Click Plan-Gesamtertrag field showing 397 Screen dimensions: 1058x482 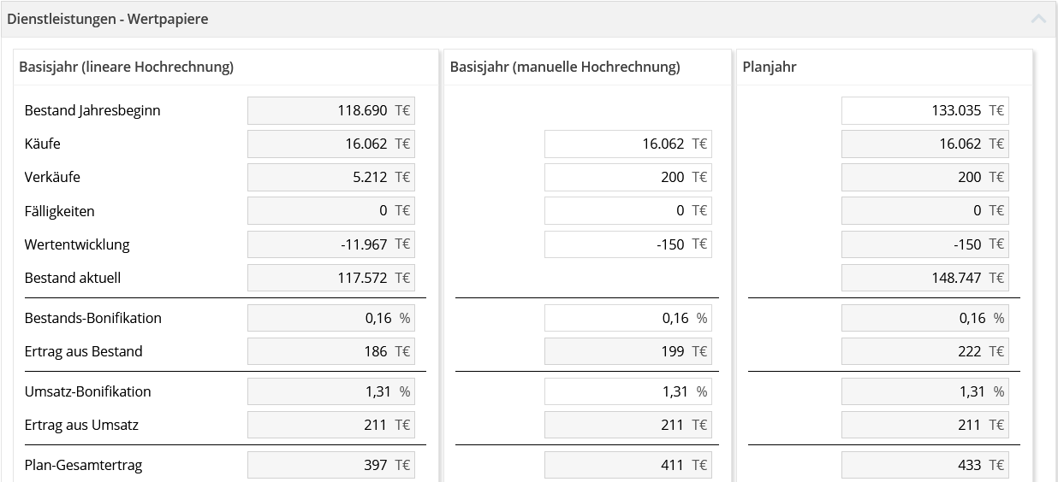click(330, 465)
